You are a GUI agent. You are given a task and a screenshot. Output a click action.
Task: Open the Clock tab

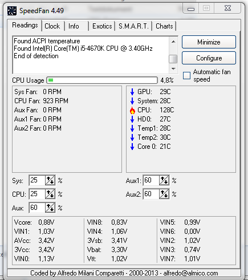pyautogui.click(x=52, y=26)
